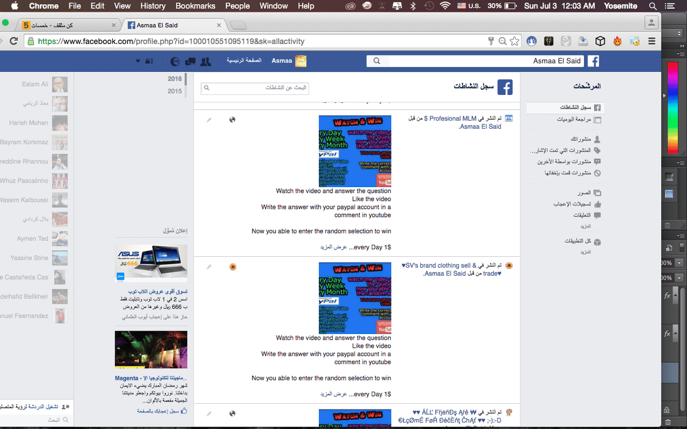The image size is (687, 429).
Task: Open the account dropdown arrow in the blue navbar
Action: 137,61
